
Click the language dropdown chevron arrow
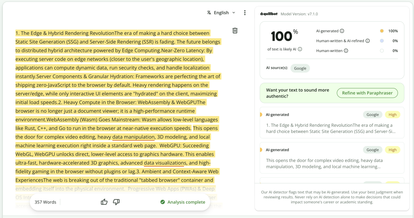[x=234, y=13]
